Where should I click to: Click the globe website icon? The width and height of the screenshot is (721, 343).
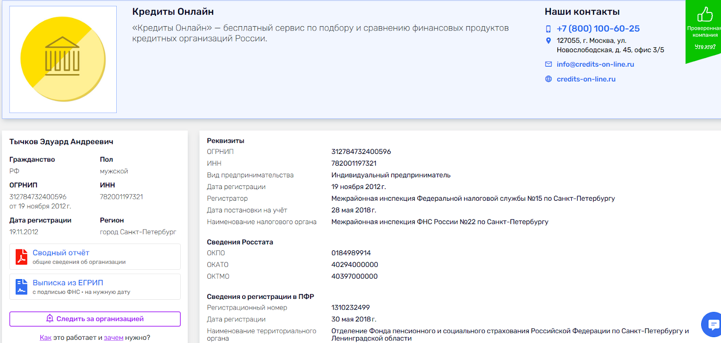(548, 79)
